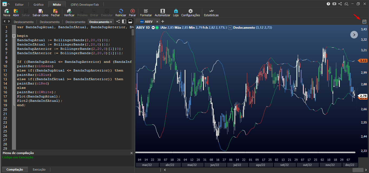Click the application logo icon at top left
This screenshot has height=173, width=369.
(4, 4)
